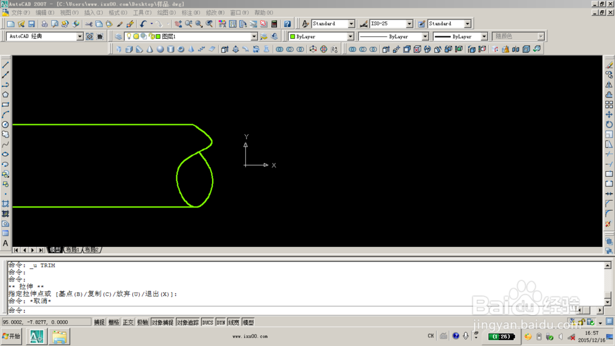Toggle 极轴 polar tracking in status bar
Screen dimensions: 615x346
pos(143,323)
